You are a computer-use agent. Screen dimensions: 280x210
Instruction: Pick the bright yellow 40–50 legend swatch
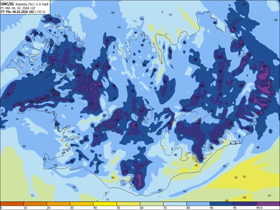point(105,204)
